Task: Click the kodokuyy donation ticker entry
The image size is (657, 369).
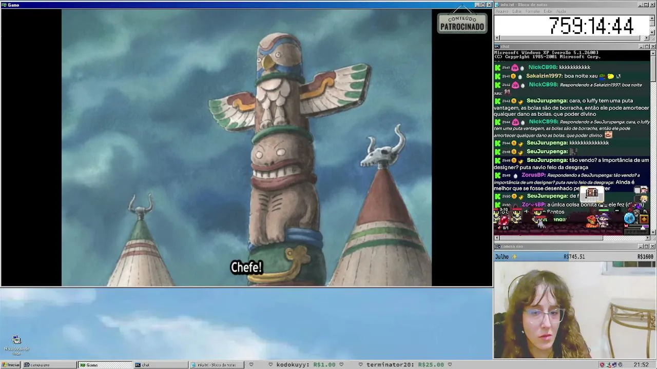Action: pos(306,365)
